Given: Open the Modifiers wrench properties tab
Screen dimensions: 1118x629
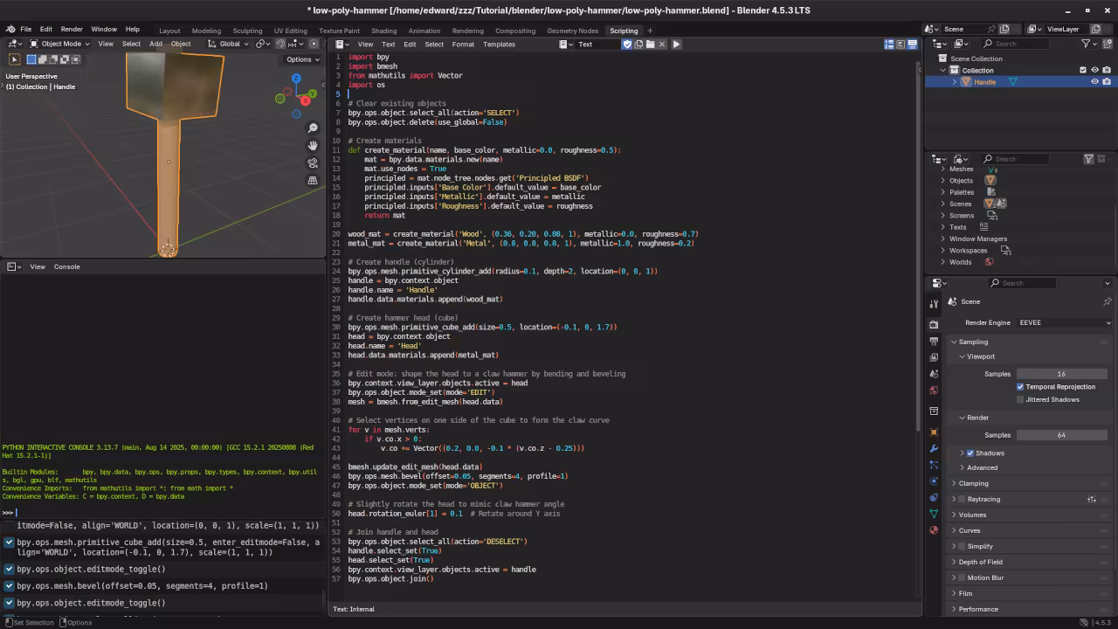Looking at the screenshot, I should coord(934,448).
